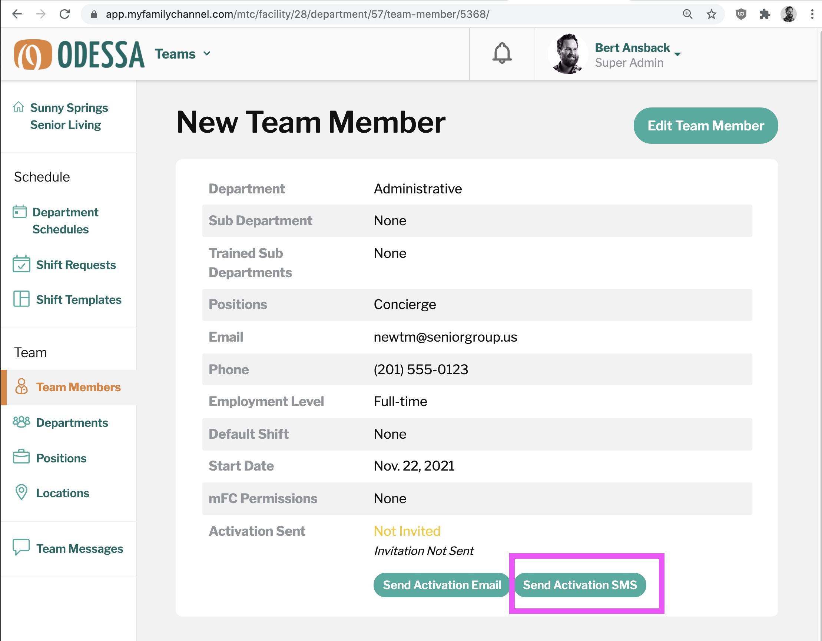This screenshot has width=822, height=641.
Task: Click Bert Ansback profile photo
Action: pos(568,54)
